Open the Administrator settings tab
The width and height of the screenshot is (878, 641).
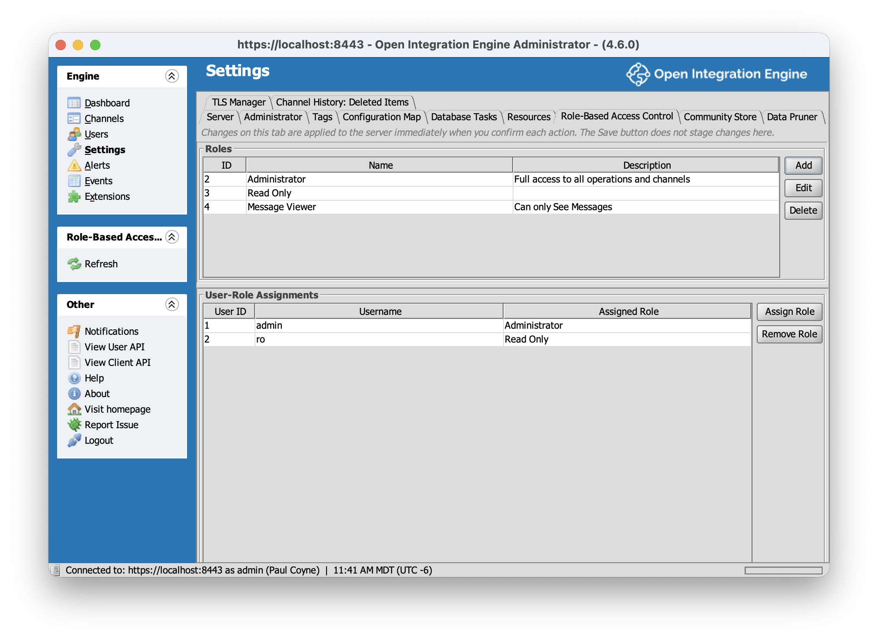pos(273,117)
